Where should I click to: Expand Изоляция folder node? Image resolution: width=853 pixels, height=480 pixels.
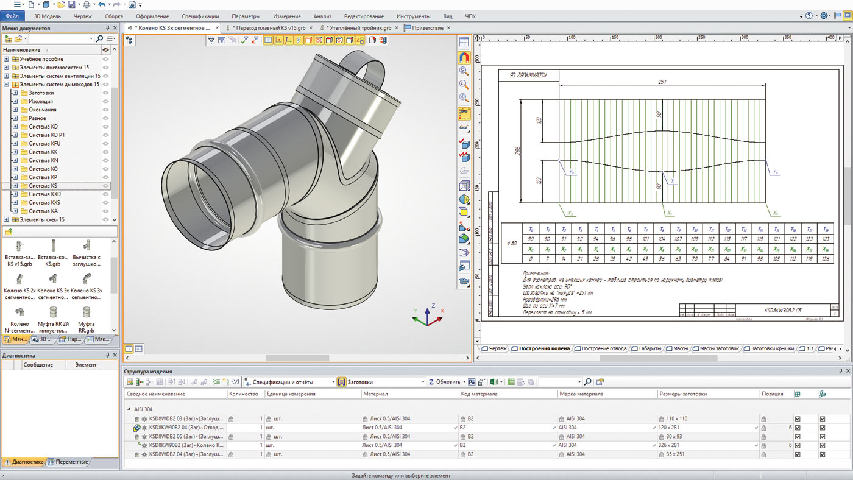pos(15,101)
